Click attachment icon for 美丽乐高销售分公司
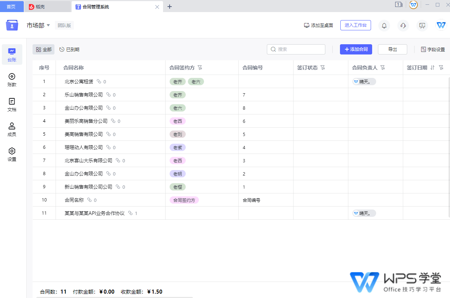The height and width of the screenshot is (298, 450). click(x=113, y=121)
